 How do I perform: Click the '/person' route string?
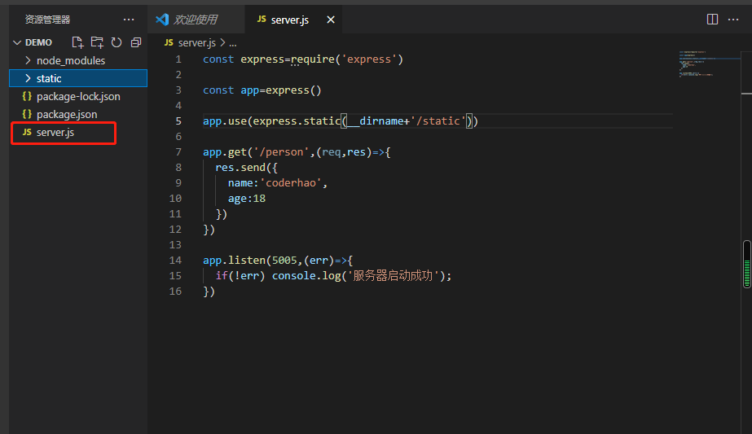(x=282, y=152)
